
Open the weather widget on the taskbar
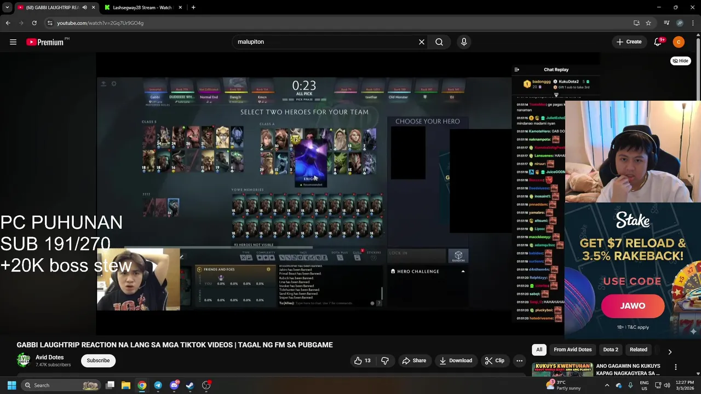click(565, 385)
